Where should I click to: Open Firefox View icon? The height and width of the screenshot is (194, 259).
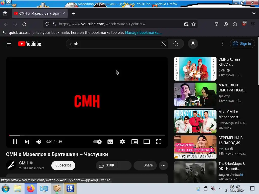[5, 14]
